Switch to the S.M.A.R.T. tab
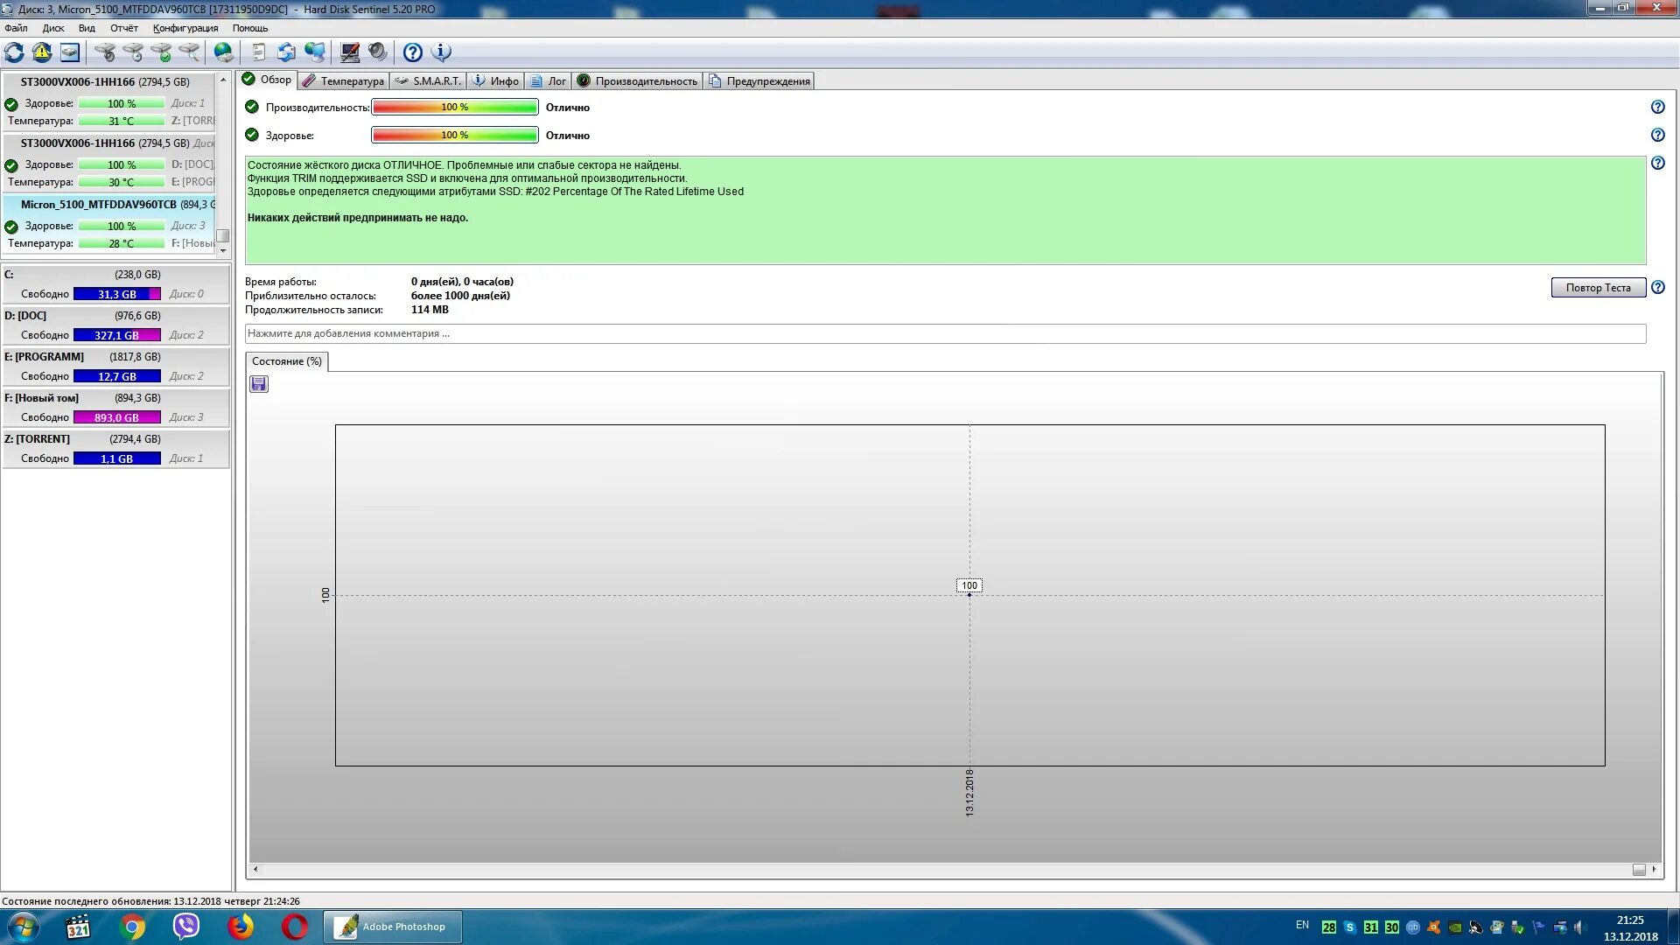The image size is (1680, 945). pos(429,81)
